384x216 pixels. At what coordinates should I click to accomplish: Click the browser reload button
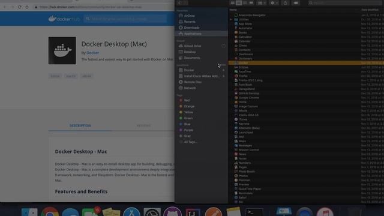[x=20, y=7]
